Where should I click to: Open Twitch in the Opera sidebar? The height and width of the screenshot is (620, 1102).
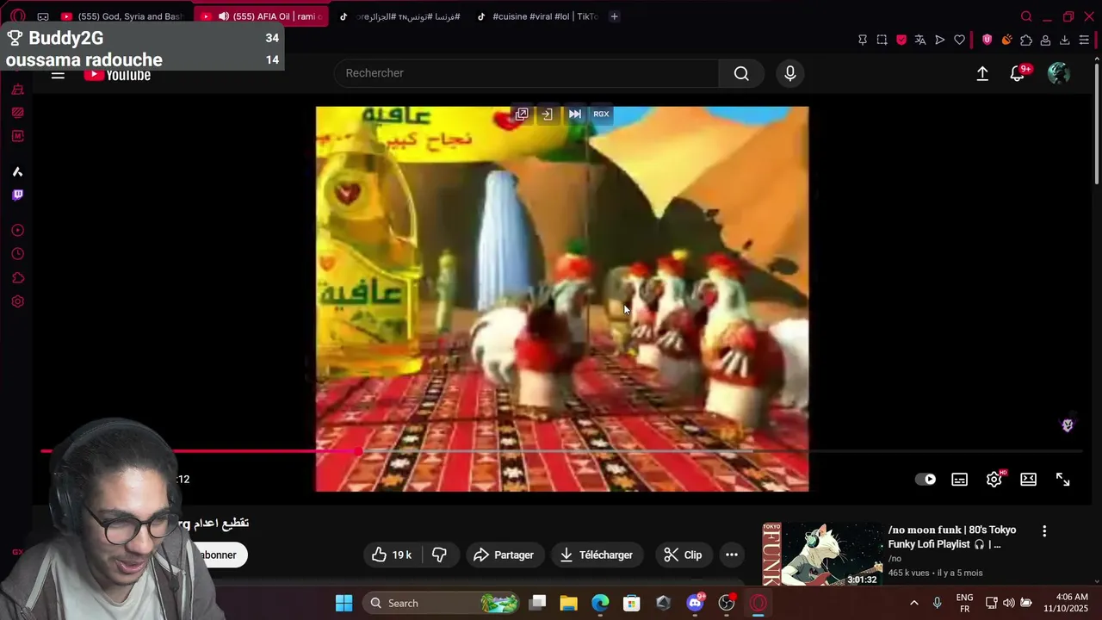[x=17, y=195]
